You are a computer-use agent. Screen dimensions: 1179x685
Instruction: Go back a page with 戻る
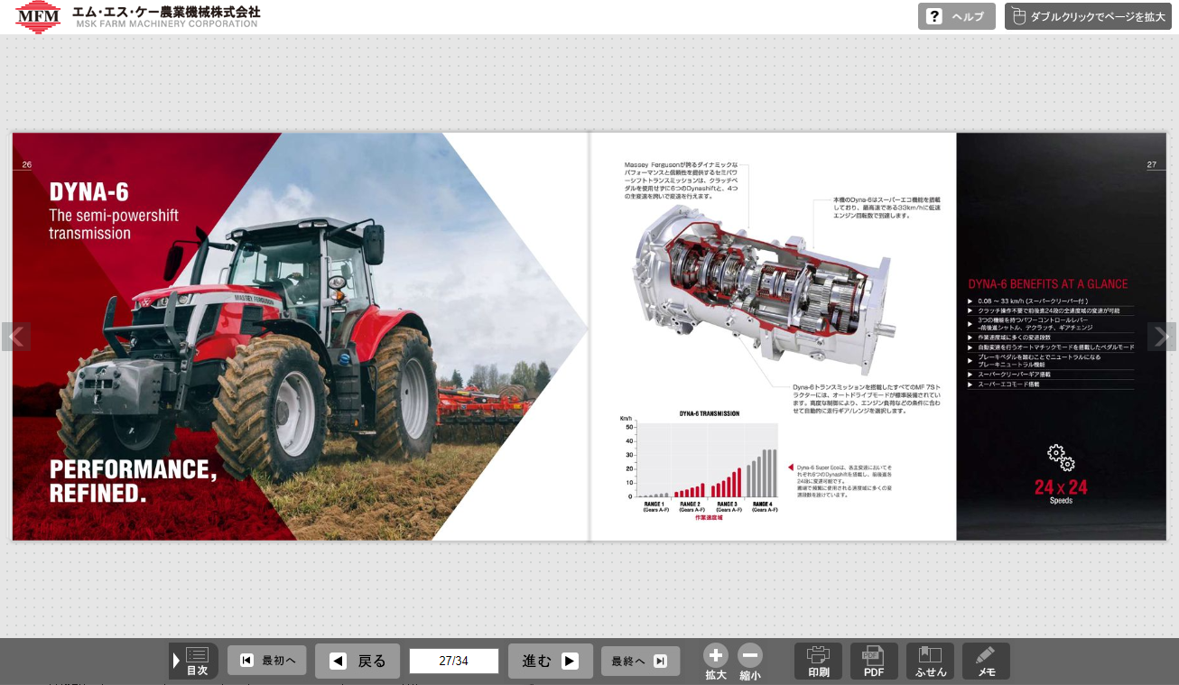pyautogui.click(x=357, y=661)
